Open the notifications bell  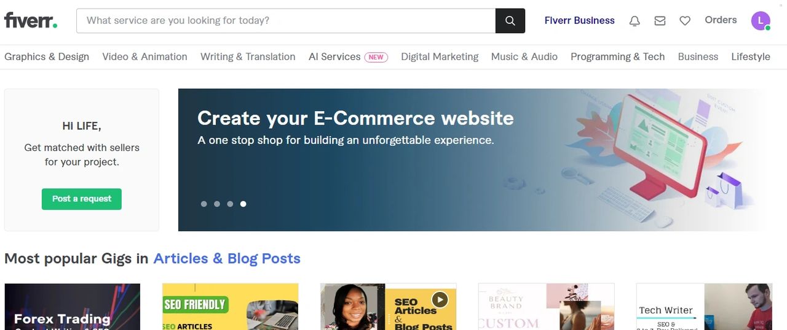pos(635,21)
